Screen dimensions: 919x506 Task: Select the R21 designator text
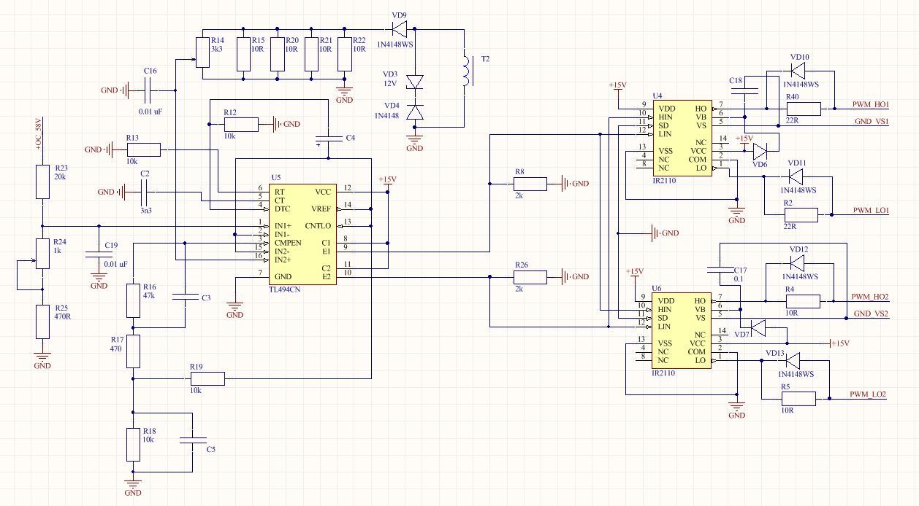pyautogui.click(x=326, y=40)
